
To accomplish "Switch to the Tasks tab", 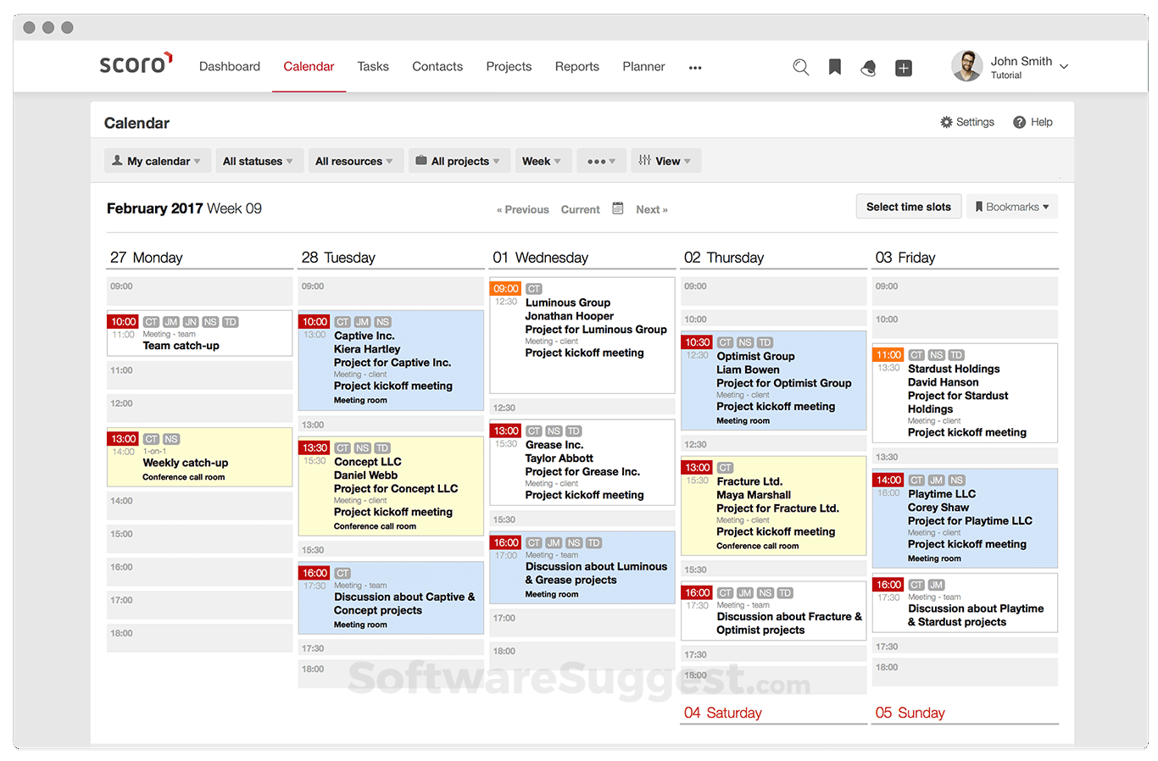I will click(x=373, y=66).
